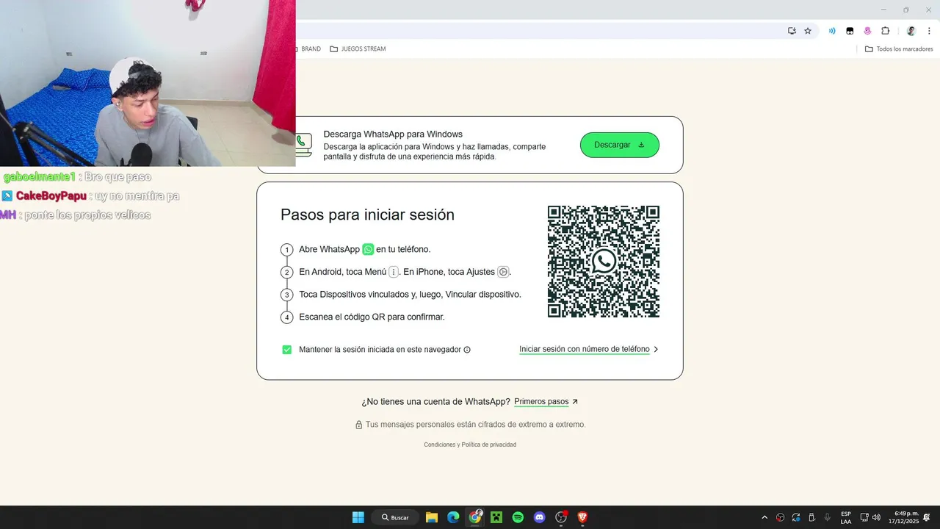The width and height of the screenshot is (940, 529).
Task: Click the red circular tray icon
Action: pos(780,517)
